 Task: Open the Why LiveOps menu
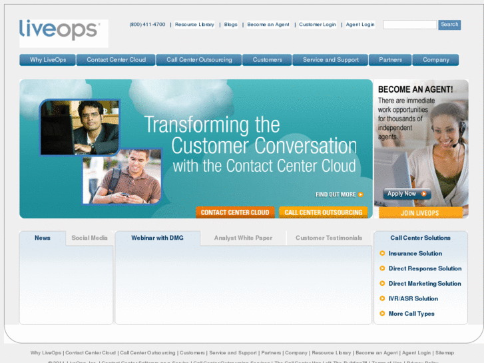pos(47,60)
